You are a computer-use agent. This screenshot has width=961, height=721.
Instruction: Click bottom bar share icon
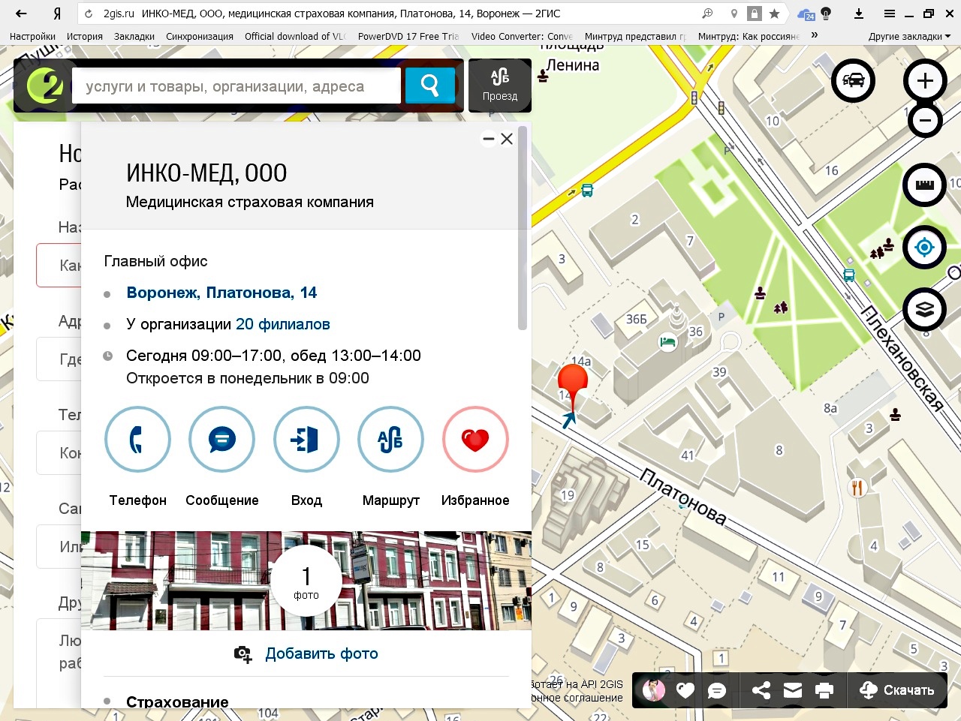pos(761,691)
